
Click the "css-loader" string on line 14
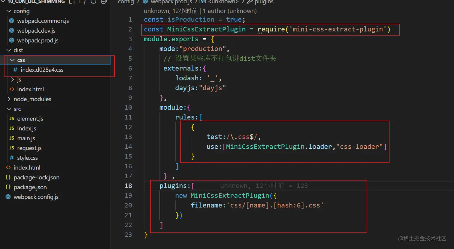click(359, 147)
